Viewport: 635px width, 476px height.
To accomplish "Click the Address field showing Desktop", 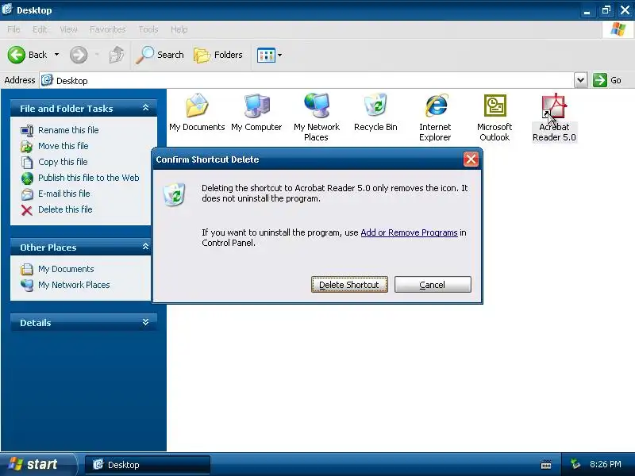I will coord(306,80).
